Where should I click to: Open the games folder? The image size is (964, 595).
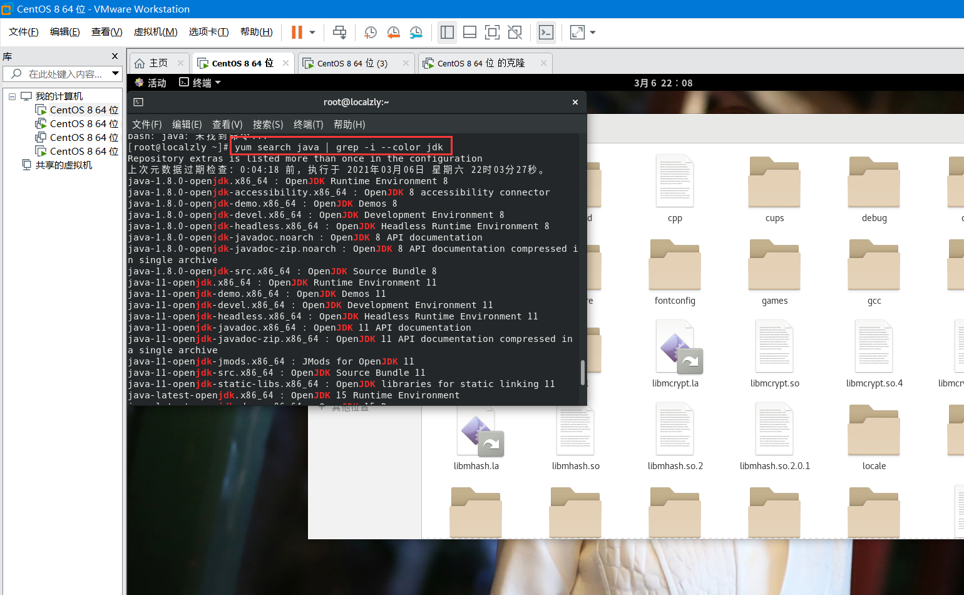774,272
